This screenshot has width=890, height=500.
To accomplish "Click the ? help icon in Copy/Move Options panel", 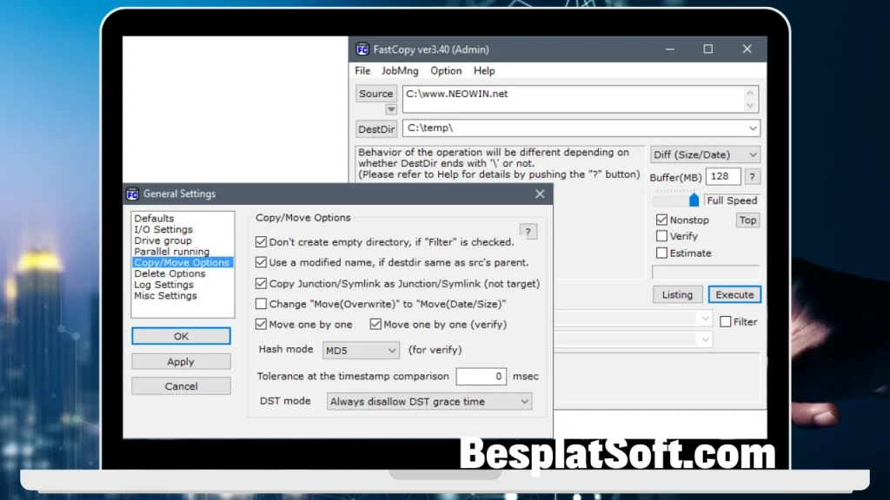I will pyautogui.click(x=528, y=232).
